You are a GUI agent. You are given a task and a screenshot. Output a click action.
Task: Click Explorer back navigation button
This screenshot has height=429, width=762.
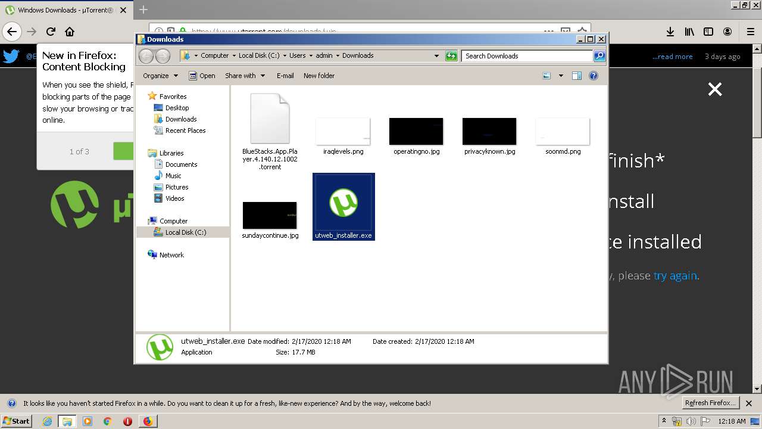click(146, 56)
